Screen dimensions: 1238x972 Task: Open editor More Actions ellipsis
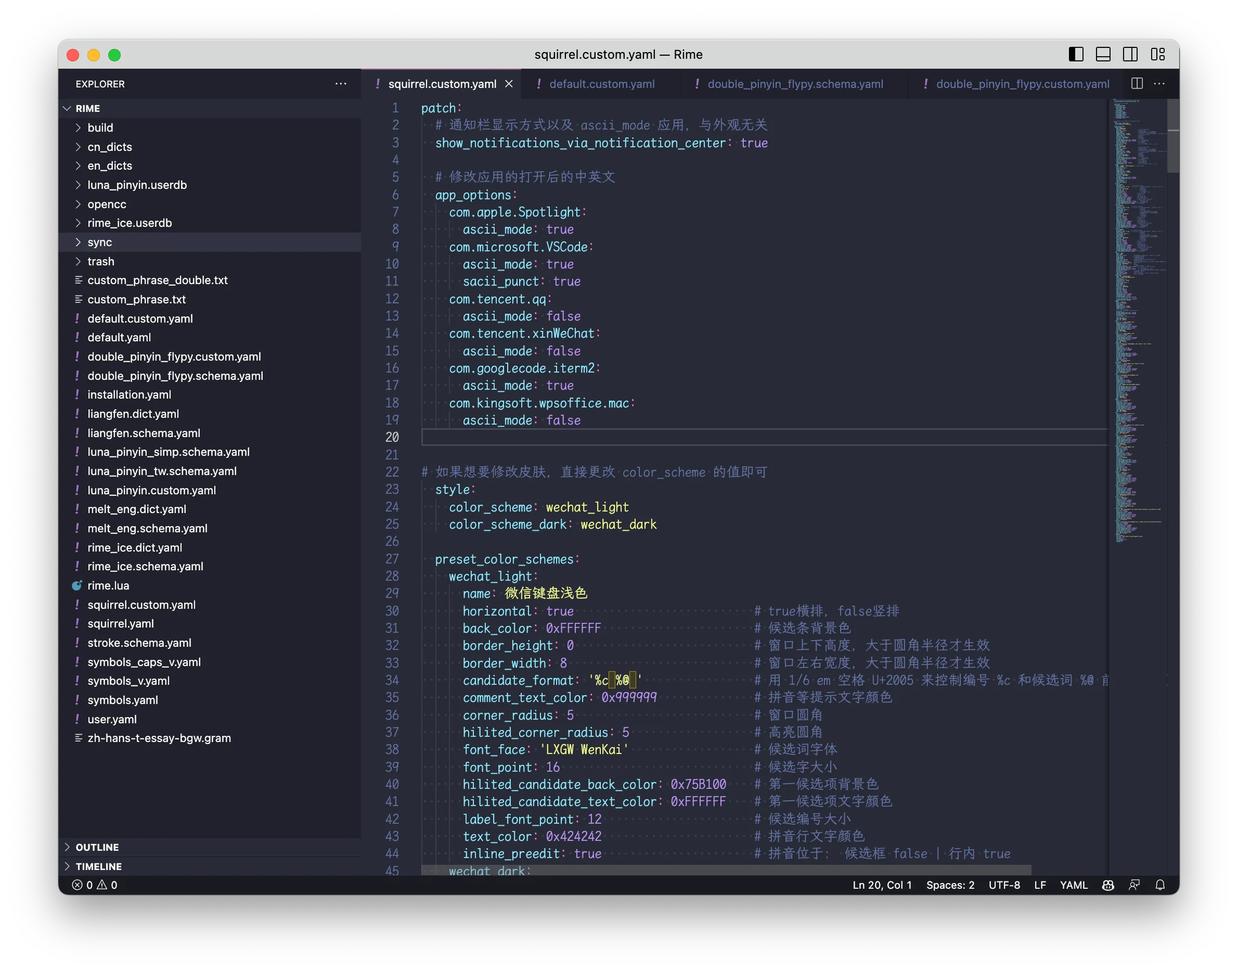(1159, 84)
